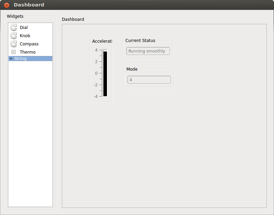
Task: Click the Dashboard panel heading label
Action: [73, 19]
